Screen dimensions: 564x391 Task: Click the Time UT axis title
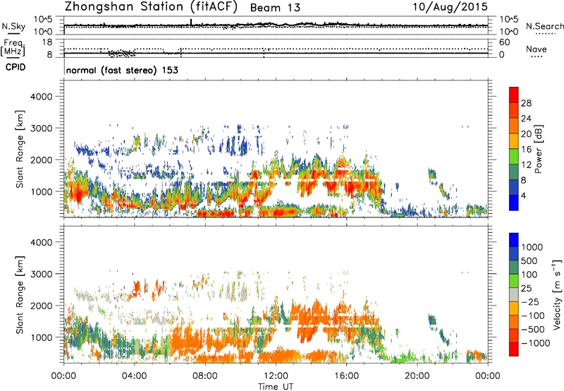[276, 387]
